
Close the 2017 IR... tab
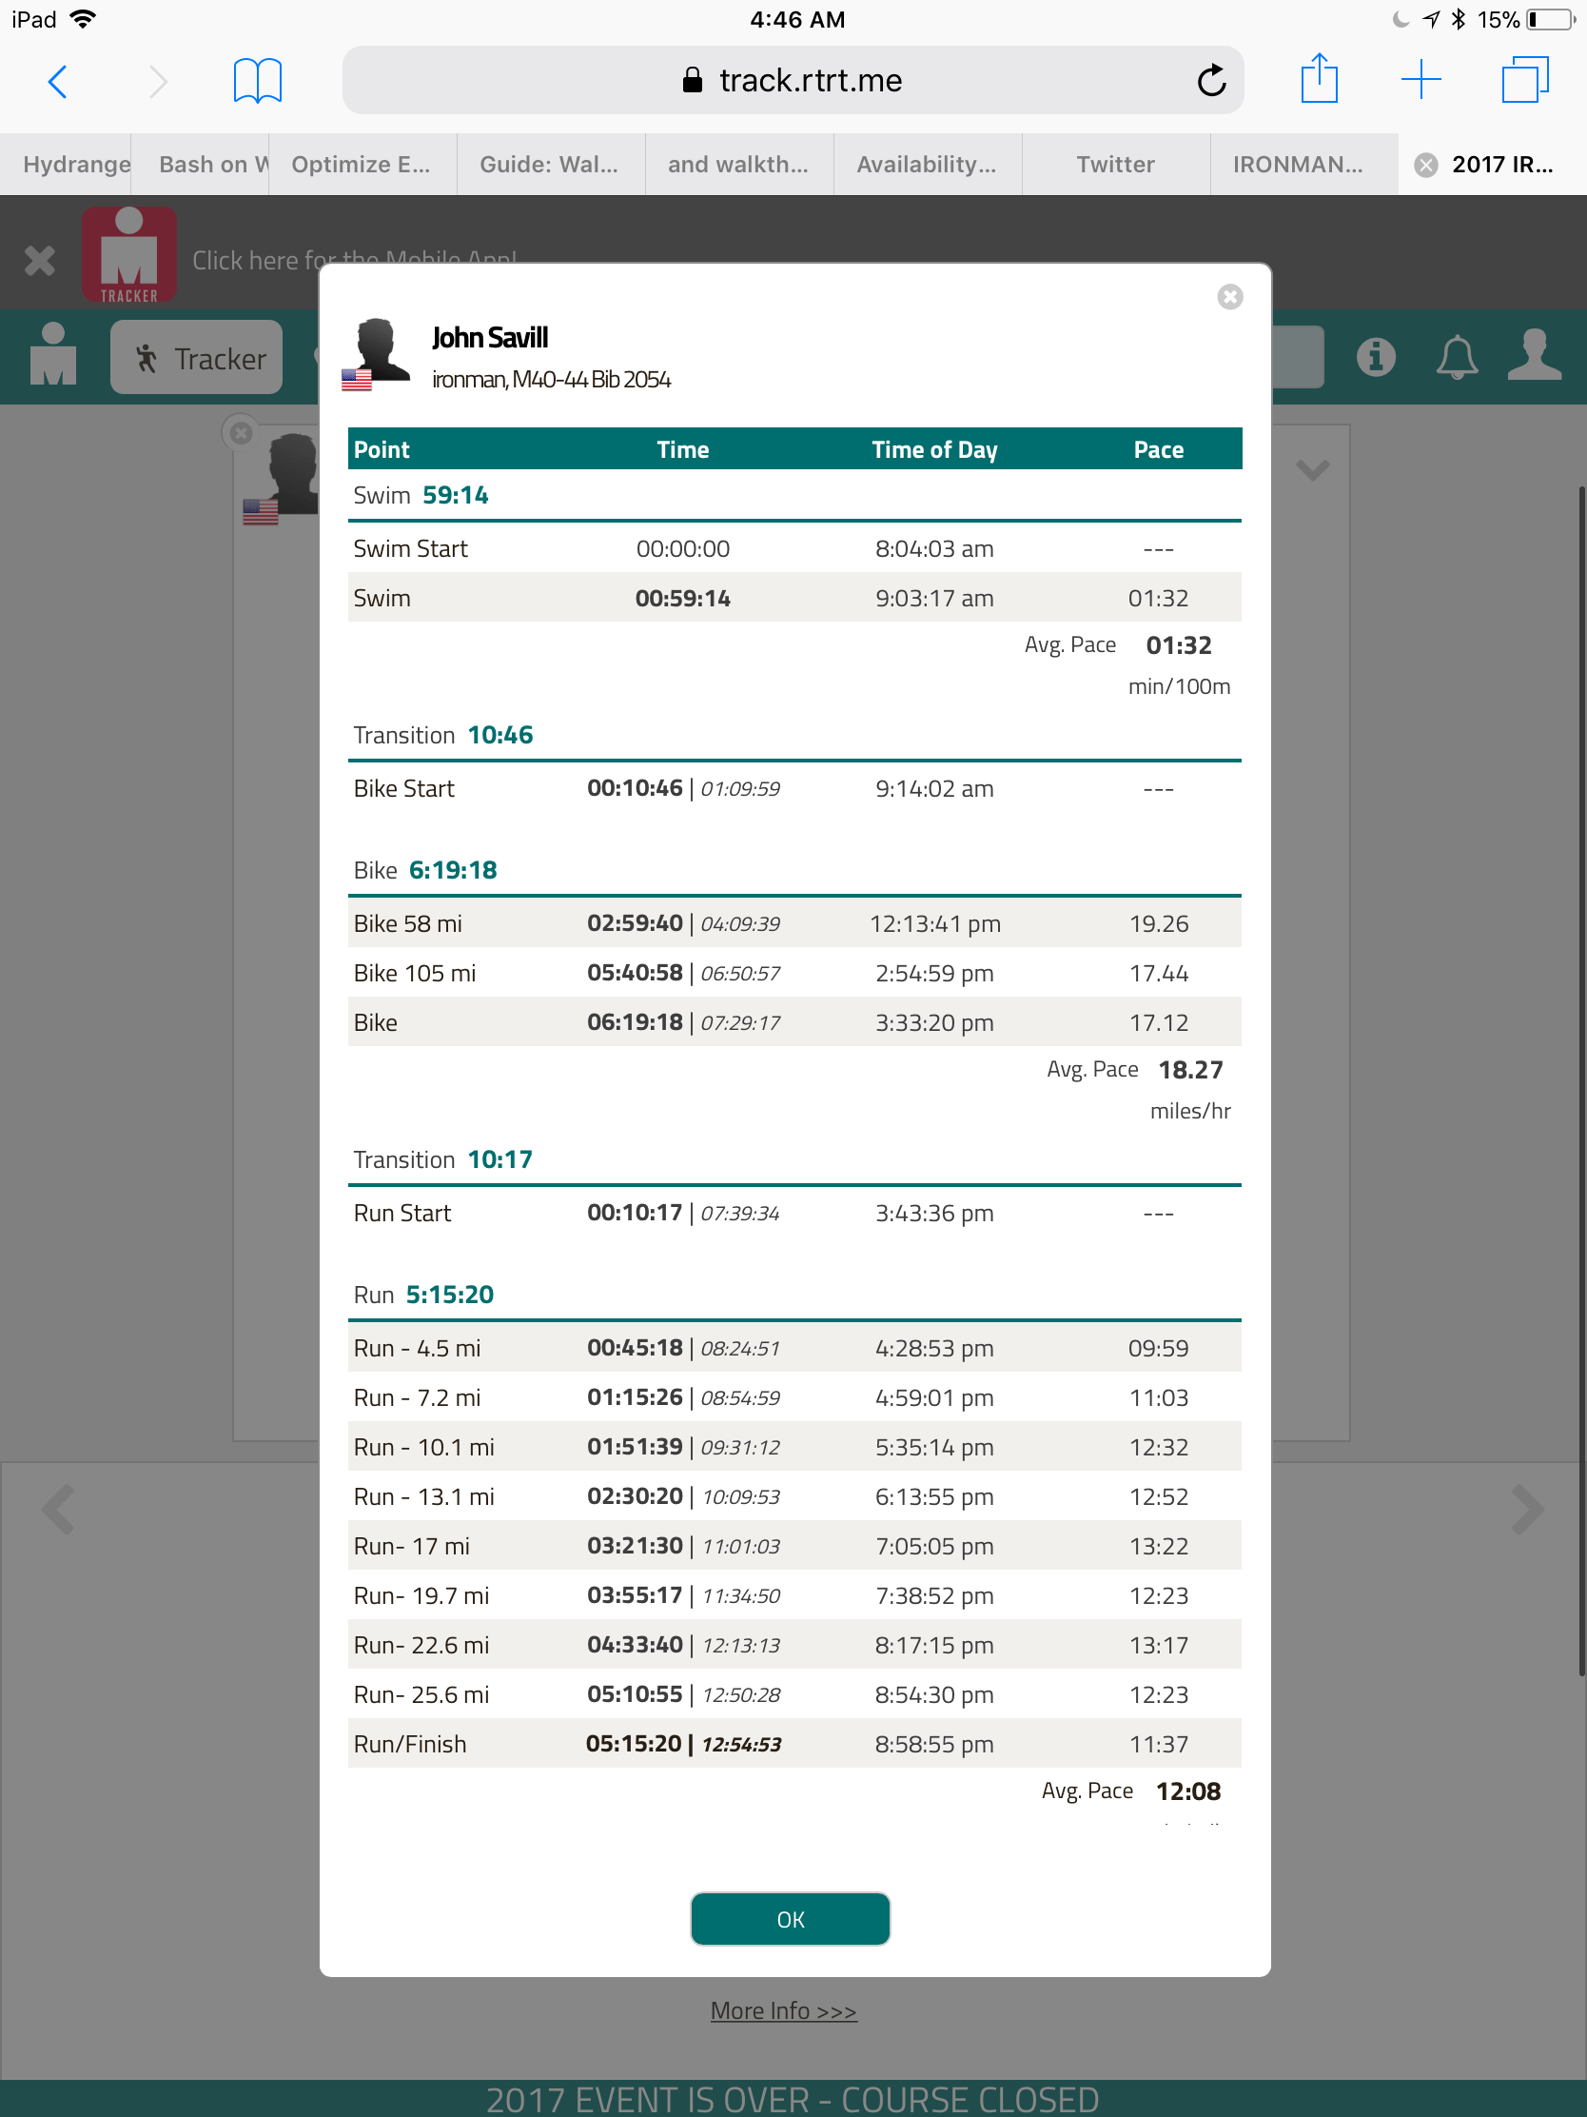tap(1425, 166)
